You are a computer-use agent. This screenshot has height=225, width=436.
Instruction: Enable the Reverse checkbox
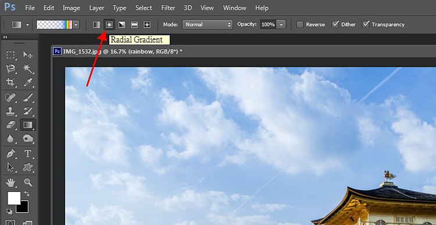click(300, 25)
